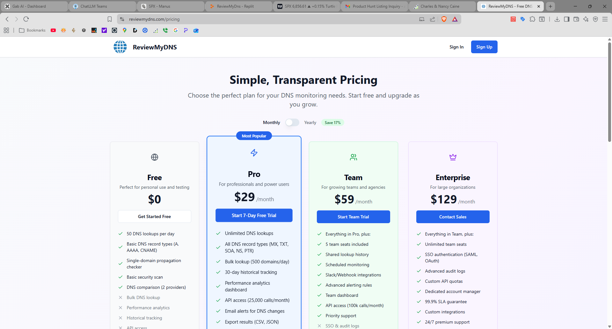This screenshot has width=612, height=329.
Task: Click the Brave Shields lion icon
Action: click(444, 19)
